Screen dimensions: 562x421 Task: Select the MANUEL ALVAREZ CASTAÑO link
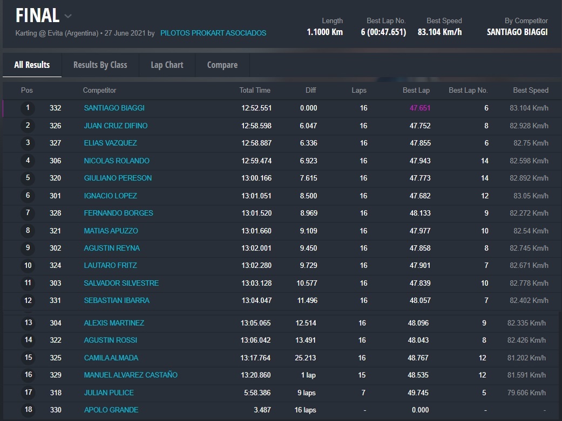(x=131, y=375)
